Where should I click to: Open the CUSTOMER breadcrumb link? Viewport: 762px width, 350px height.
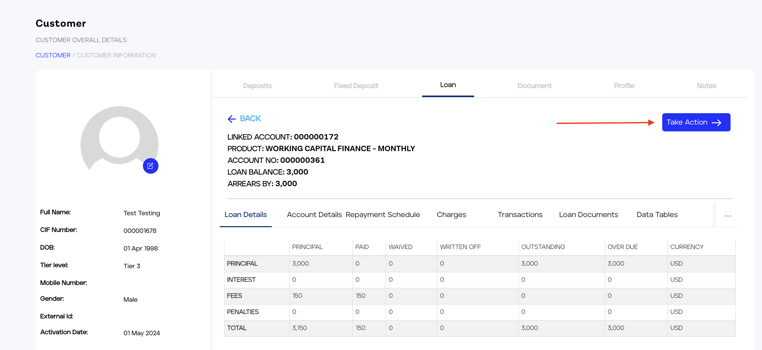[x=53, y=55]
